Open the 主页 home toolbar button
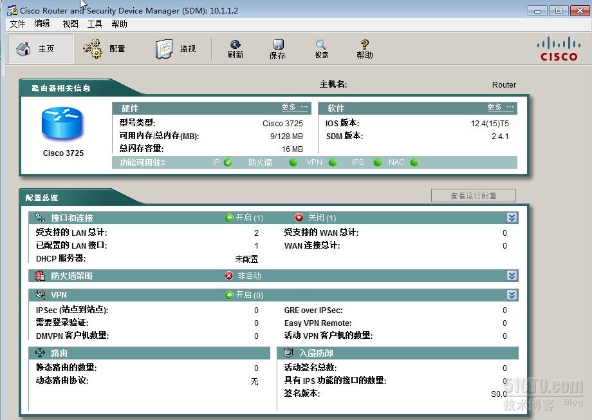The image size is (592, 420). [x=41, y=48]
